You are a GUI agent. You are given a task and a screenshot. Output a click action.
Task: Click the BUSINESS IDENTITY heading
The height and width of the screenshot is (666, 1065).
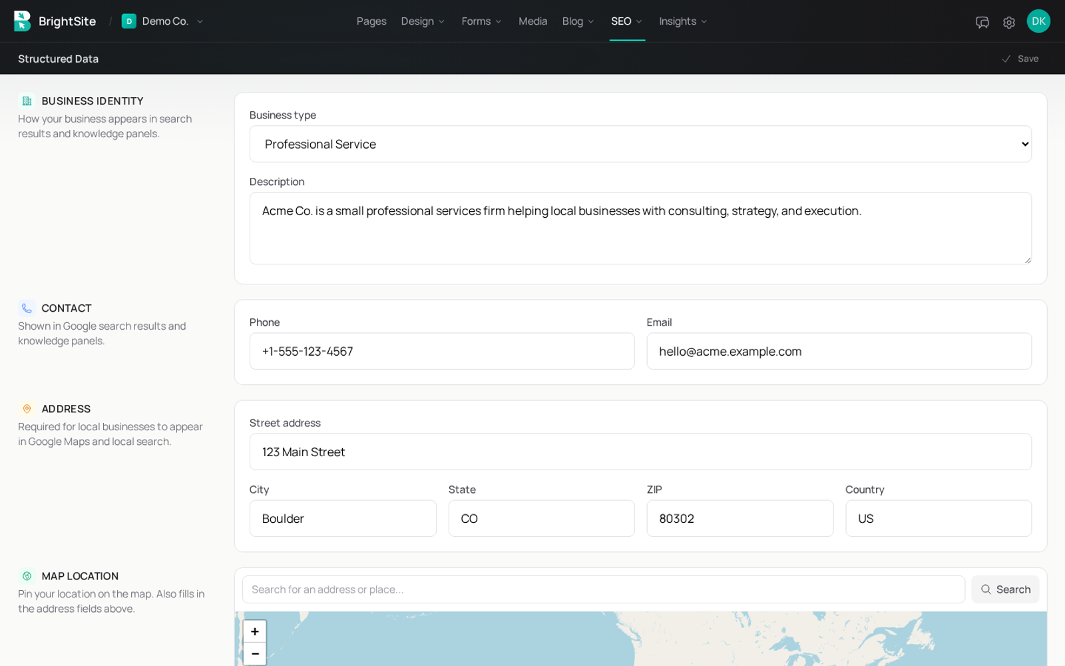(93, 101)
